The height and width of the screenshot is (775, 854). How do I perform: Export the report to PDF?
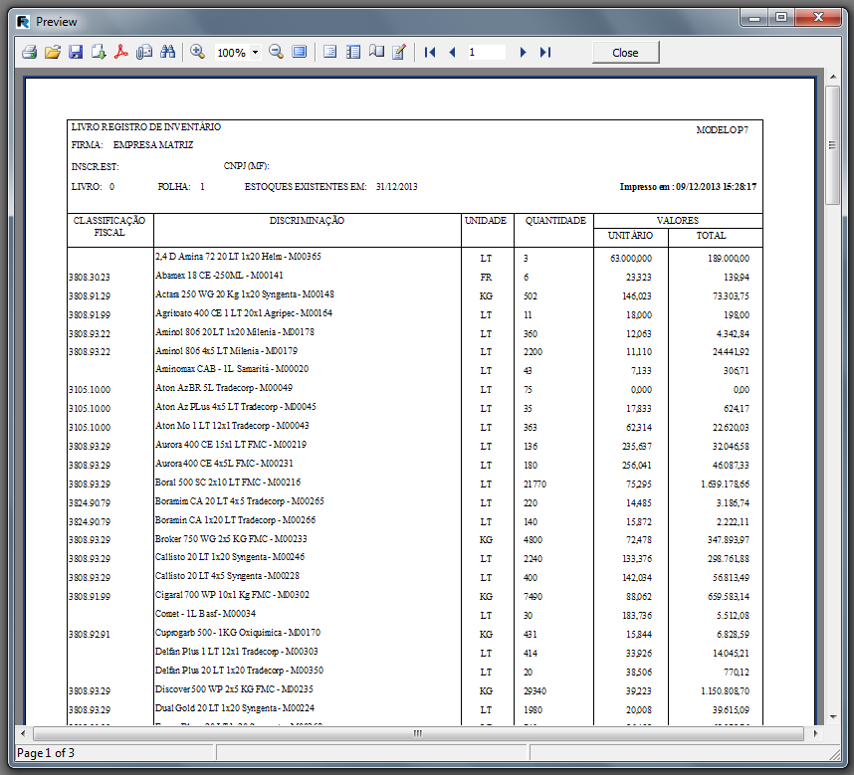point(120,53)
